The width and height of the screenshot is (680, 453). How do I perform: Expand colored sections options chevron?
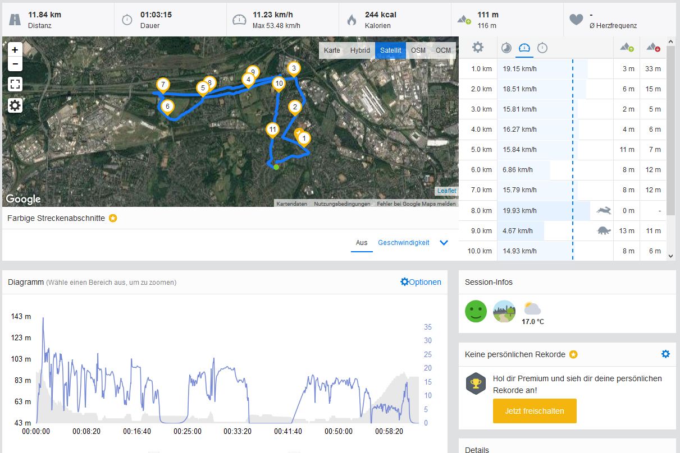[x=444, y=243]
